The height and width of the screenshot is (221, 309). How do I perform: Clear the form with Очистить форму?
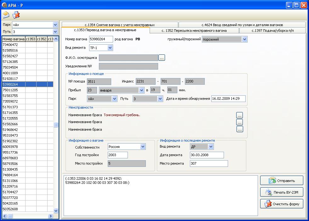[282, 204]
